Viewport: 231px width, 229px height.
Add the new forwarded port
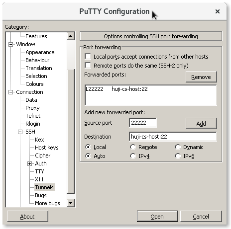click(x=201, y=124)
